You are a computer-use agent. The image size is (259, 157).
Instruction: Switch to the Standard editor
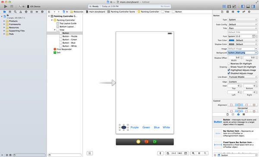(x=224, y=6)
